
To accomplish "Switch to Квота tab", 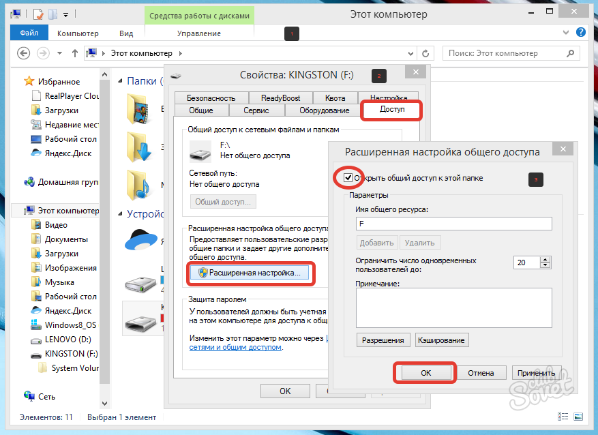I will [x=335, y=98].
